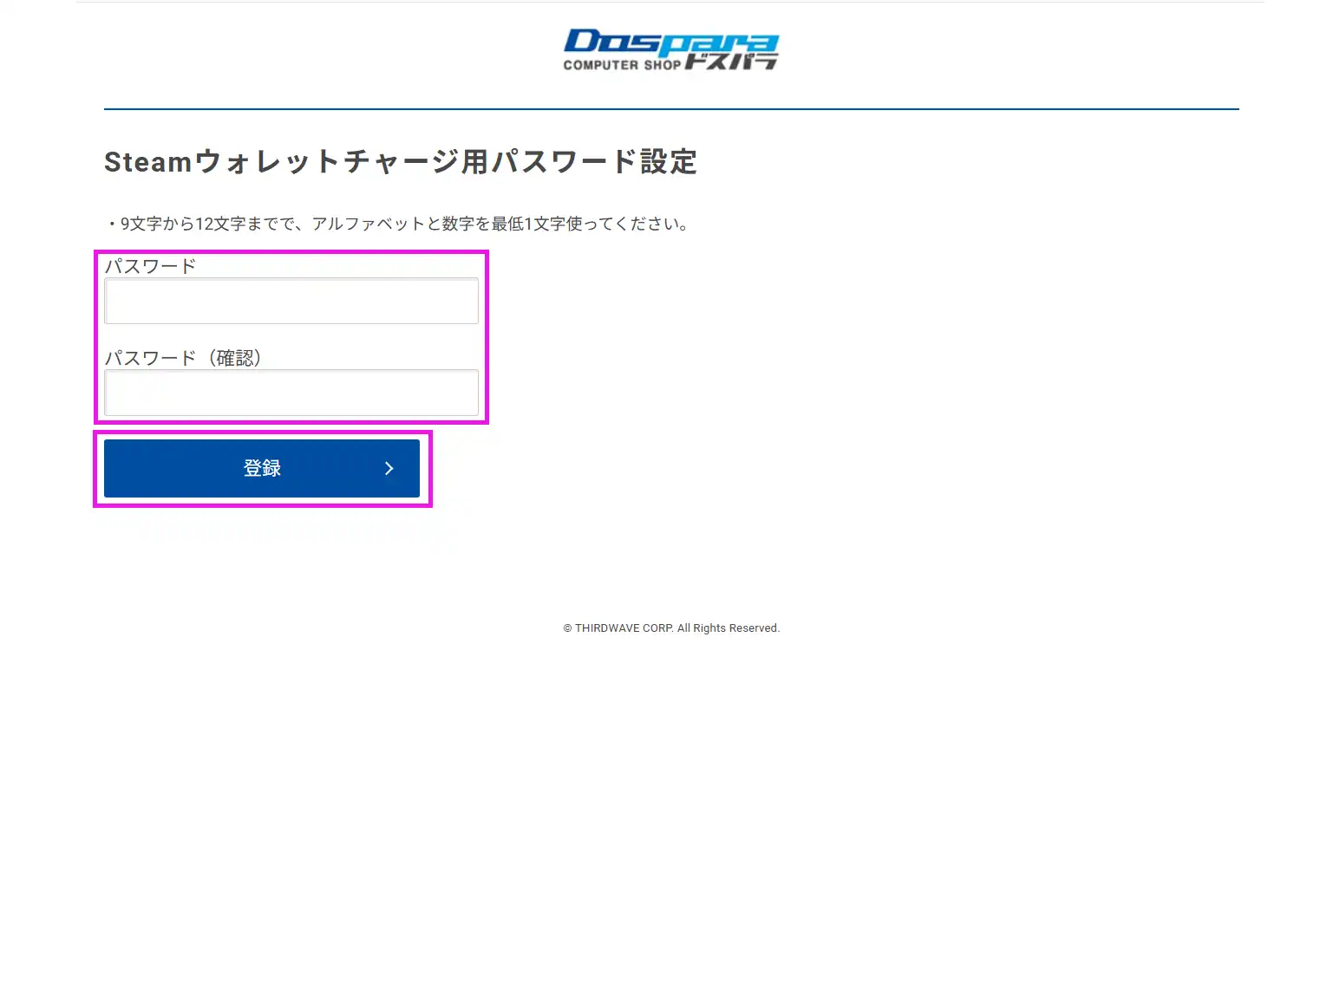
Task: Click the 設定 characters ending the heading
Action: point(669,162)
